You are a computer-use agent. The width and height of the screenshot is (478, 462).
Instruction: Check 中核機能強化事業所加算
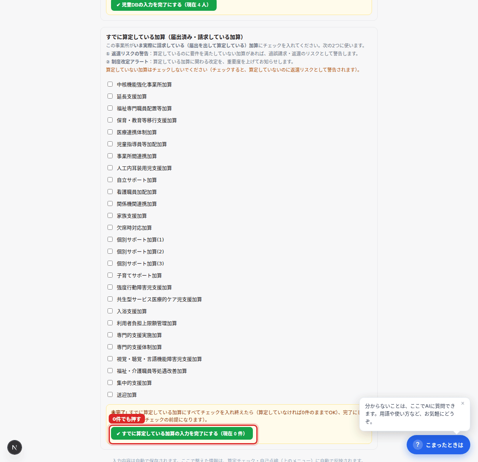click(x=110, y=84)
